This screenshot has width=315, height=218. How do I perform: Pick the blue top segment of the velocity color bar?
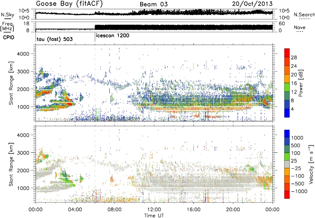(287, 133)
